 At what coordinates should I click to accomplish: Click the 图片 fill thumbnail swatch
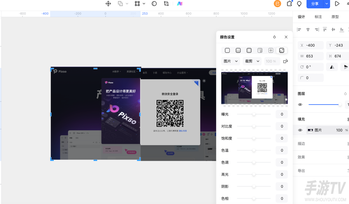310,130
